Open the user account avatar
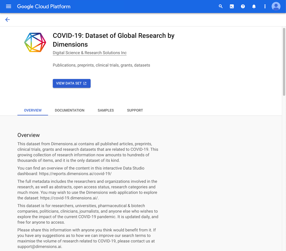 tap(276, 6)
